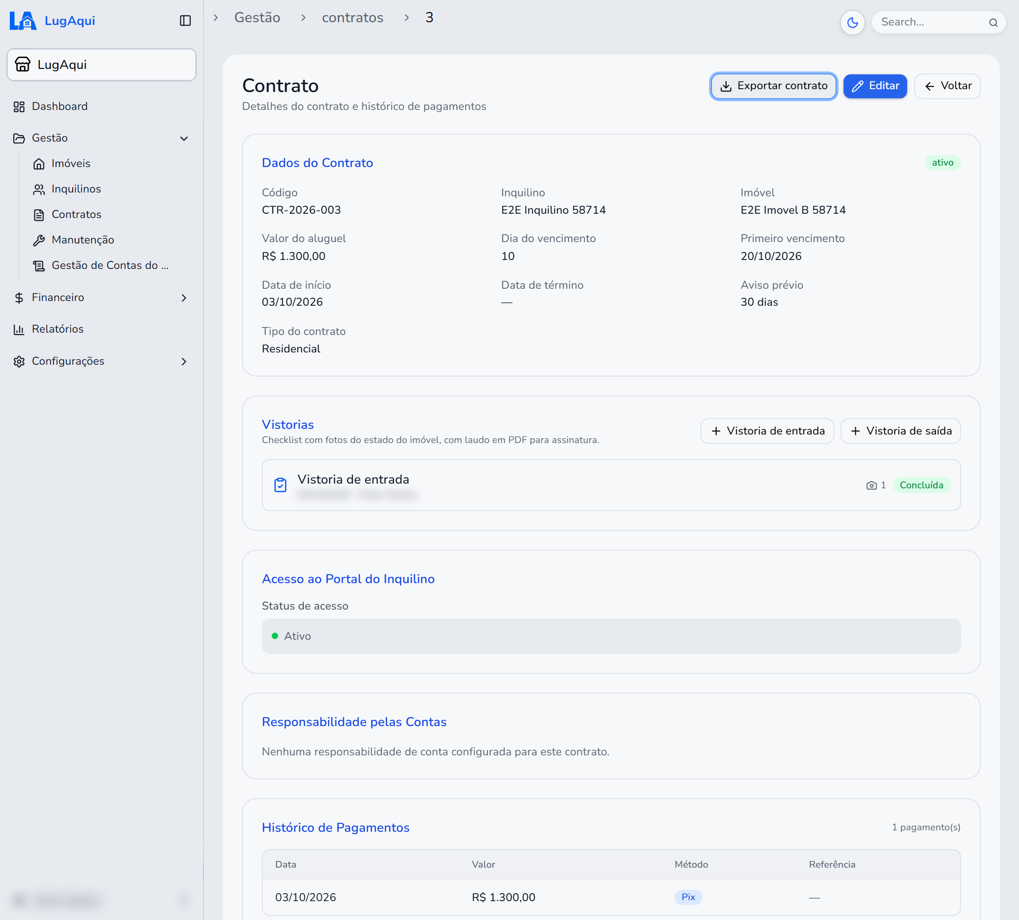Add a Vistoria de saída
1019x920 pixels.
(900, 431)
